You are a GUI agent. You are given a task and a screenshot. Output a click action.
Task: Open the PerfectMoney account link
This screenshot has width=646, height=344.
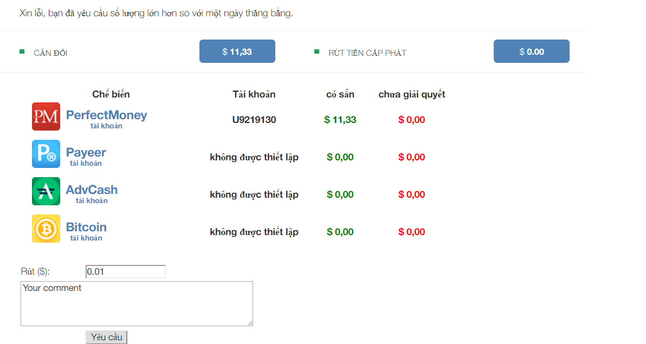click(106, 115)
